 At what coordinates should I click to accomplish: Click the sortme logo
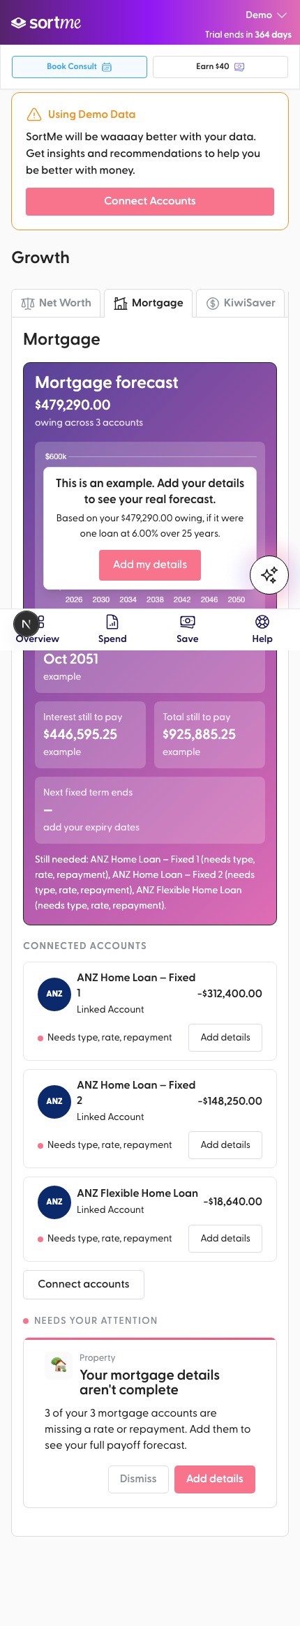tap(46, 23)
